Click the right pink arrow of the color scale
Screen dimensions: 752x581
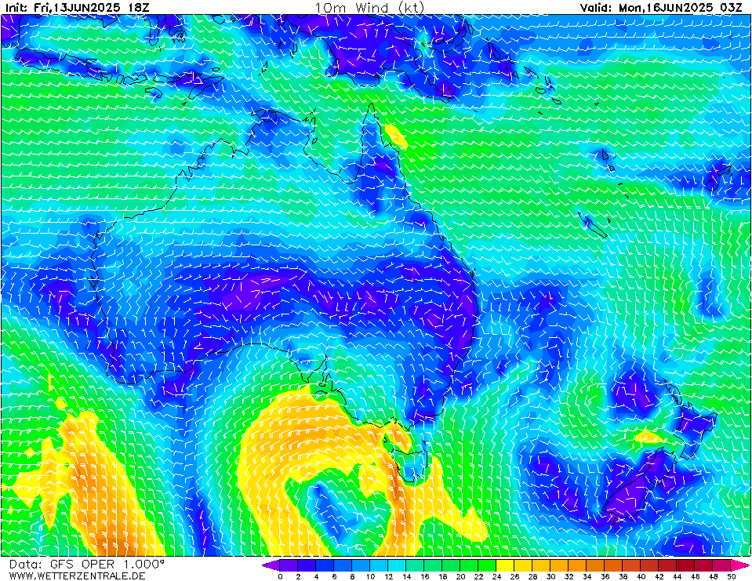coord(739,565)
